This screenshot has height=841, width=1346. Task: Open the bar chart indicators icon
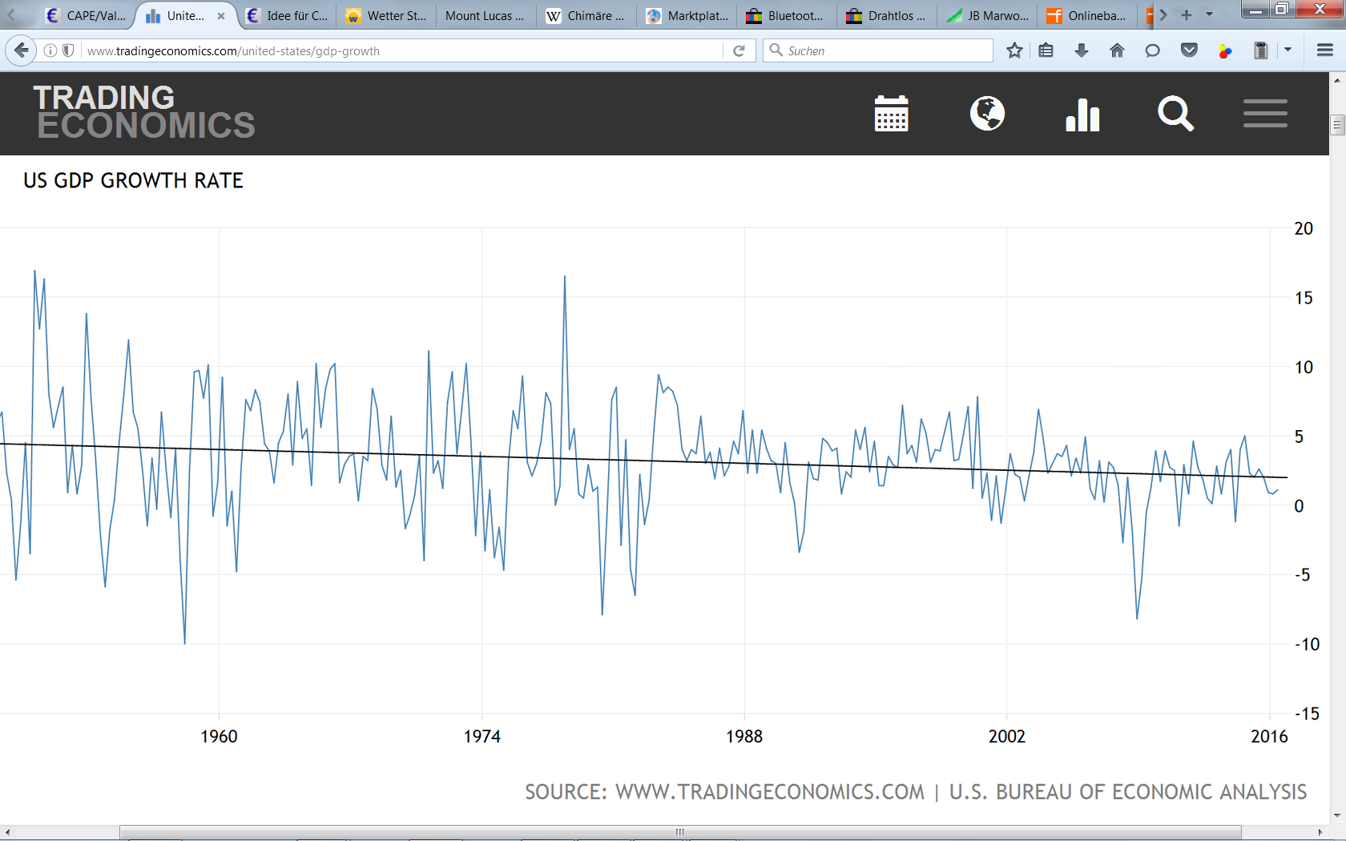point(1082,114)
